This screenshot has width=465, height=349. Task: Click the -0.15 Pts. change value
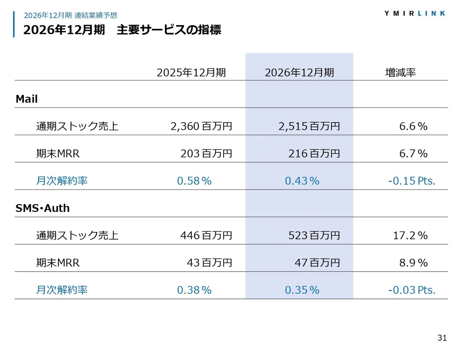click(x=412, y=181)
